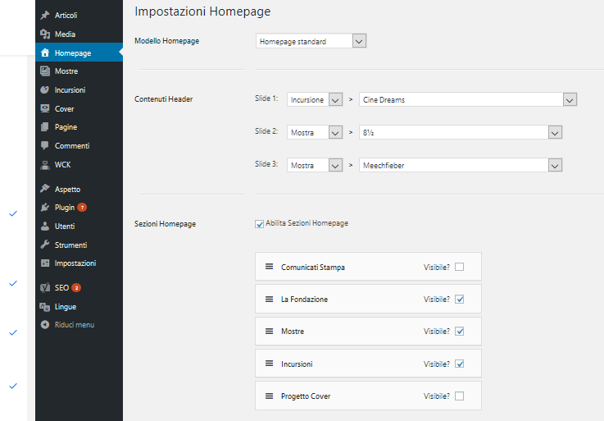The width and height of the screenshot is (604, 421).
Task: Click drag handle icon for Mostre section
Action: (269, 331)
